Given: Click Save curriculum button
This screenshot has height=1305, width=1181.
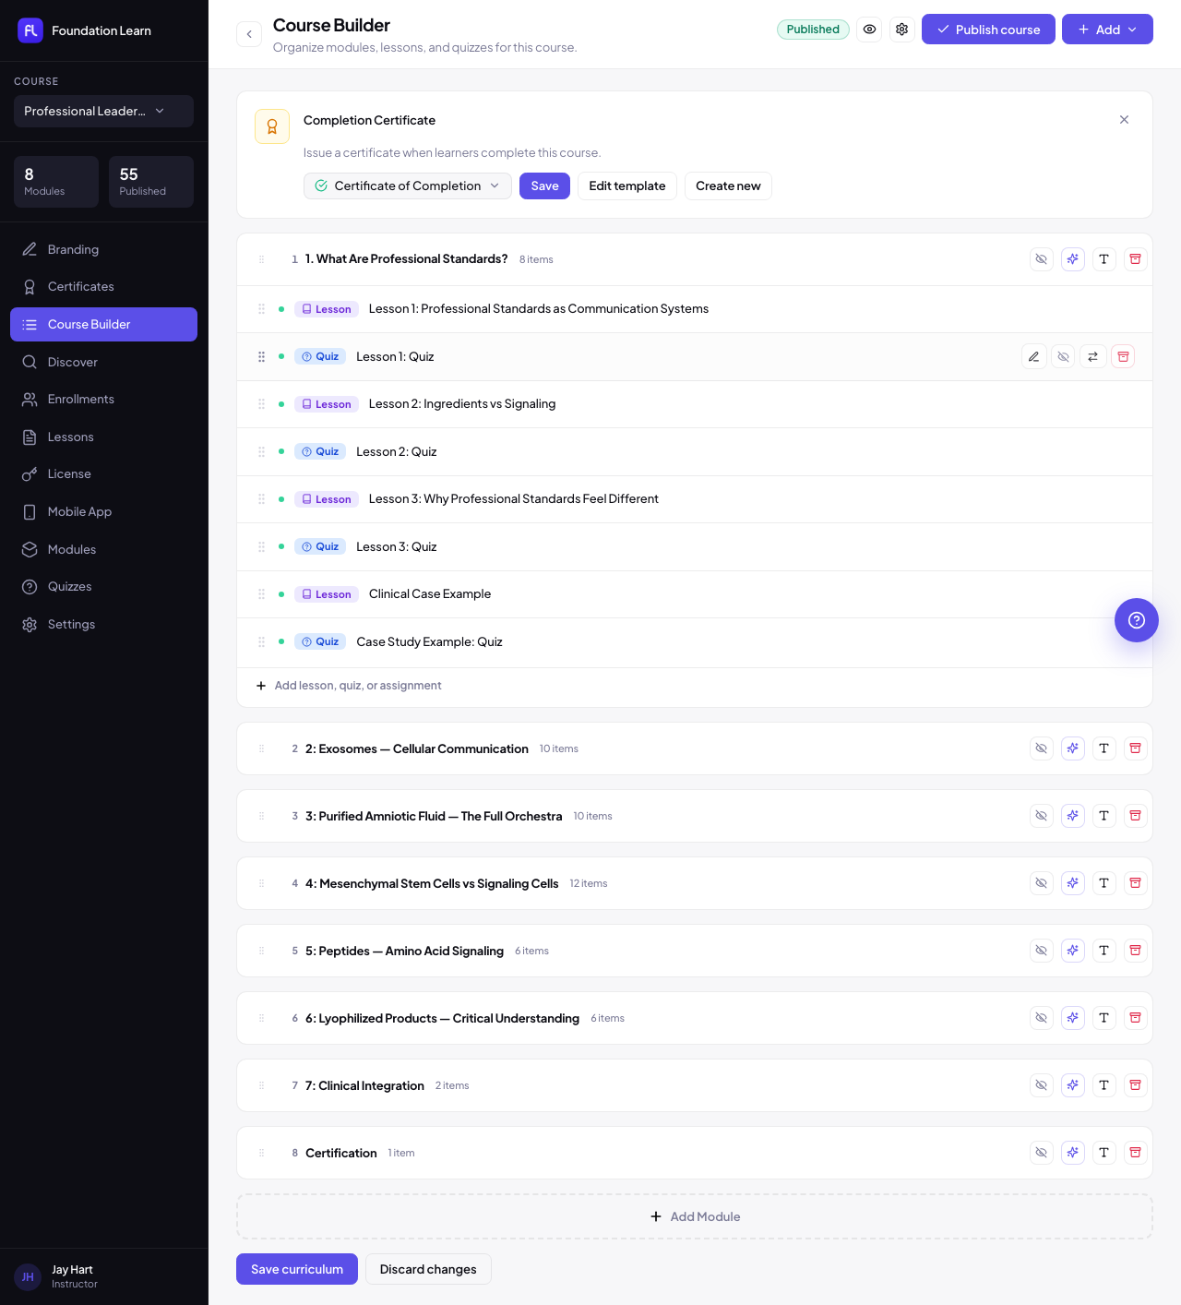Looking at the screenshot, I should point(297,1269).
